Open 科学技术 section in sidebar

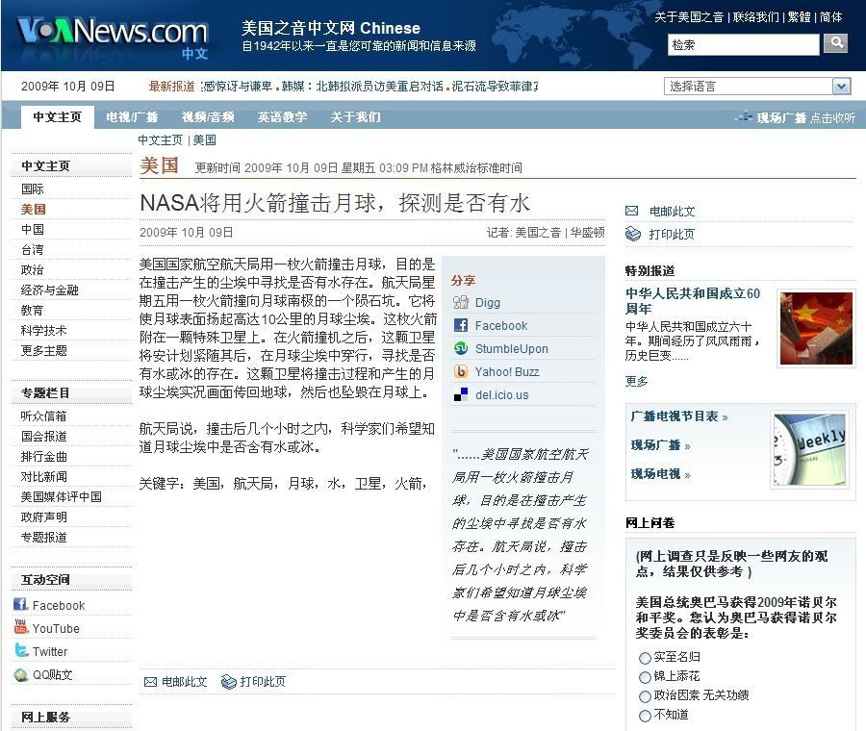[x=44, y=330]
